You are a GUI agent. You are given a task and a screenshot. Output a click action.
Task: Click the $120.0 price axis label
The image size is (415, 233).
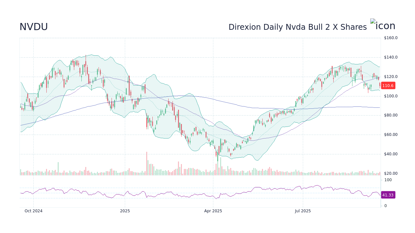pos(390,76)
